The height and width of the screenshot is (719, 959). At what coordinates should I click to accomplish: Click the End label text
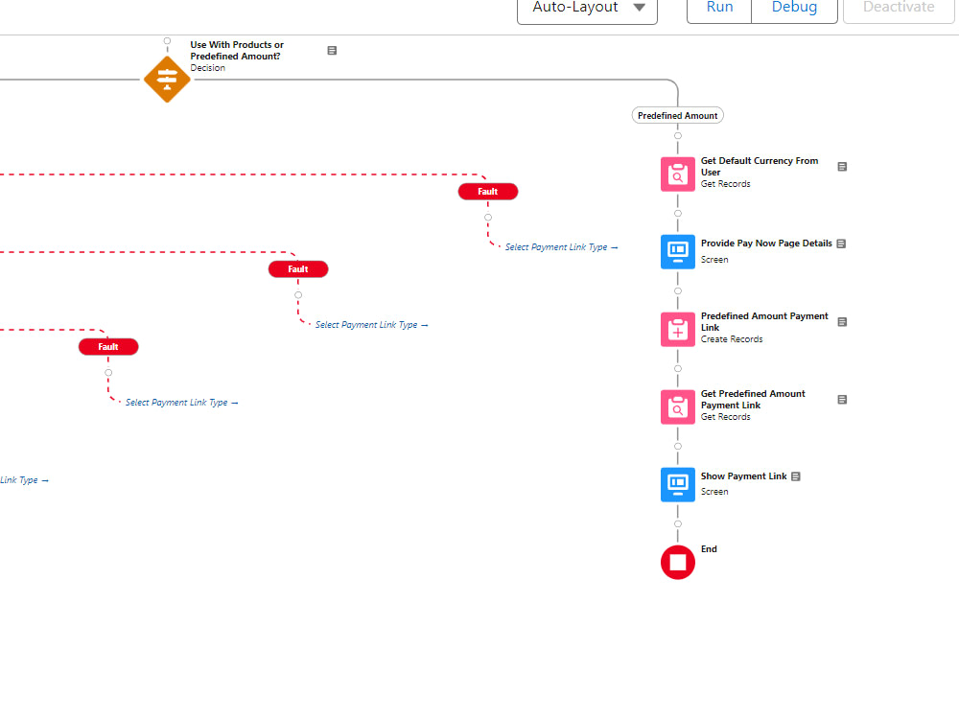(709, 549)
